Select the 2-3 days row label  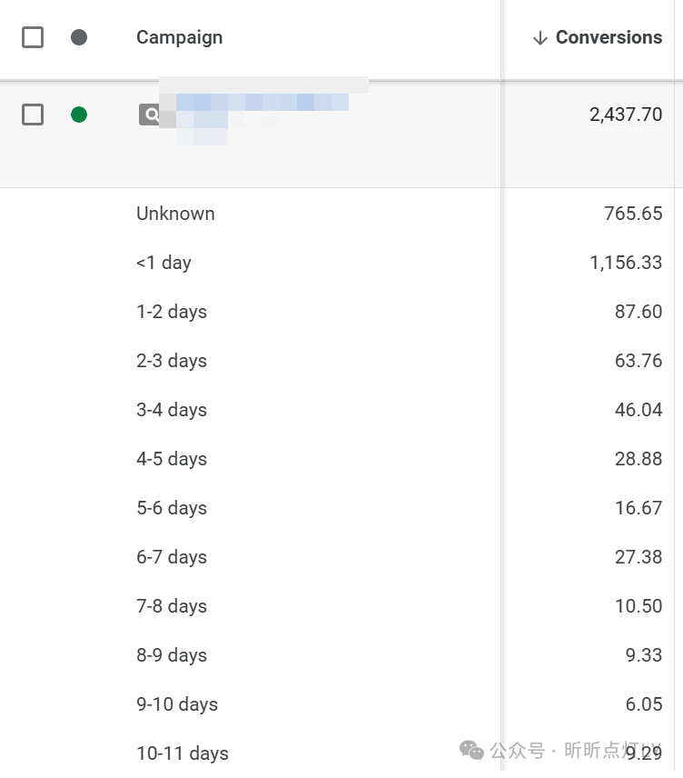[x=172, y=361]
